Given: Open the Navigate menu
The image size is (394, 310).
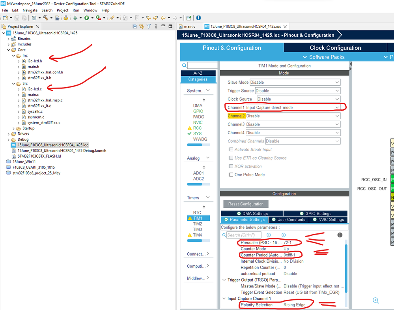Looking at the screenshot, I should pos(30,10).
